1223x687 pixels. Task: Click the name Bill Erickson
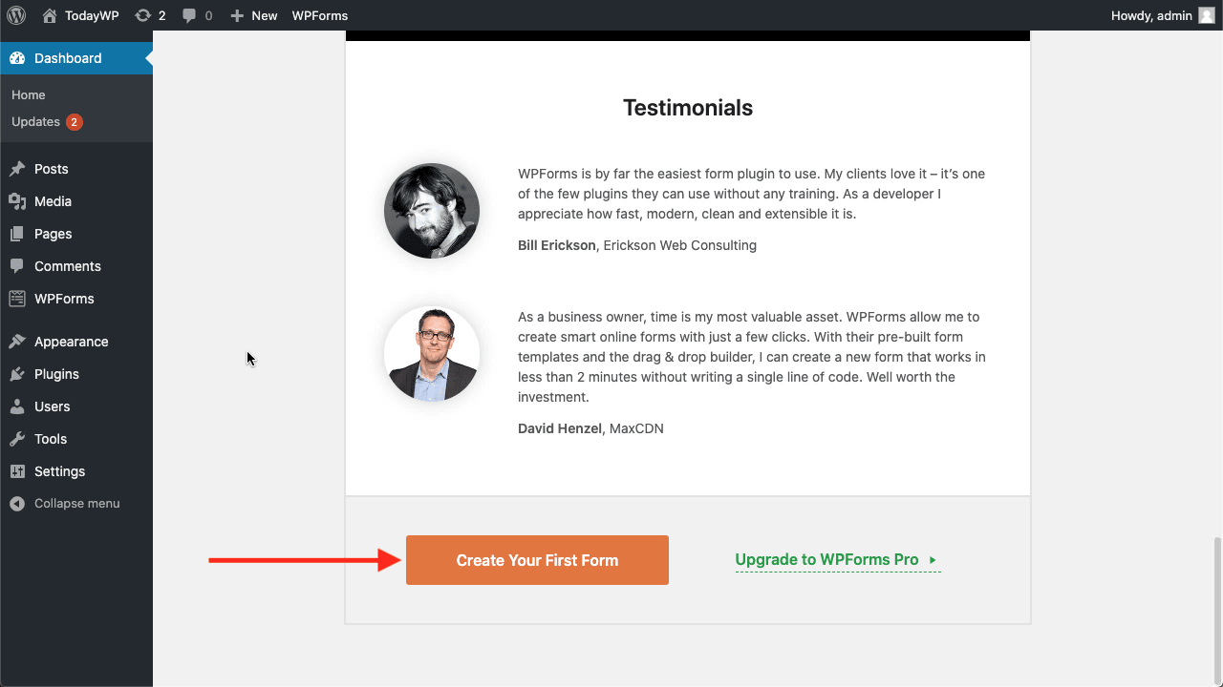[557, 245]
